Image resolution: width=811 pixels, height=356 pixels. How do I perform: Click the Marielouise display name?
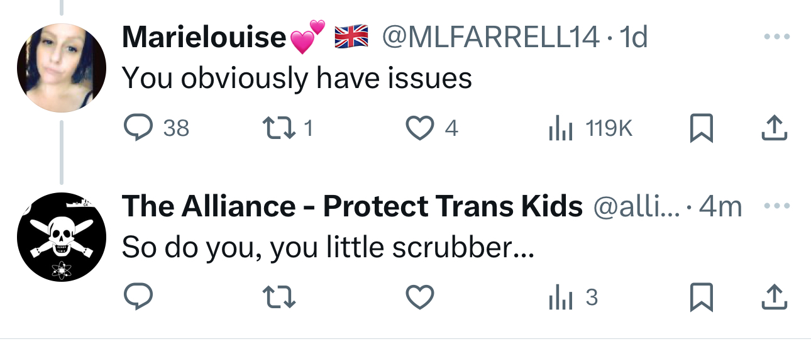204,38
